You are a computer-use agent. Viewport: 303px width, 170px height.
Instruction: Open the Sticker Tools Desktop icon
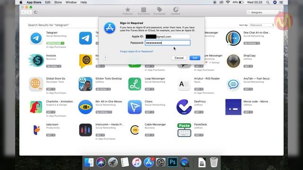pyautogui.click(x=85, y=84)
